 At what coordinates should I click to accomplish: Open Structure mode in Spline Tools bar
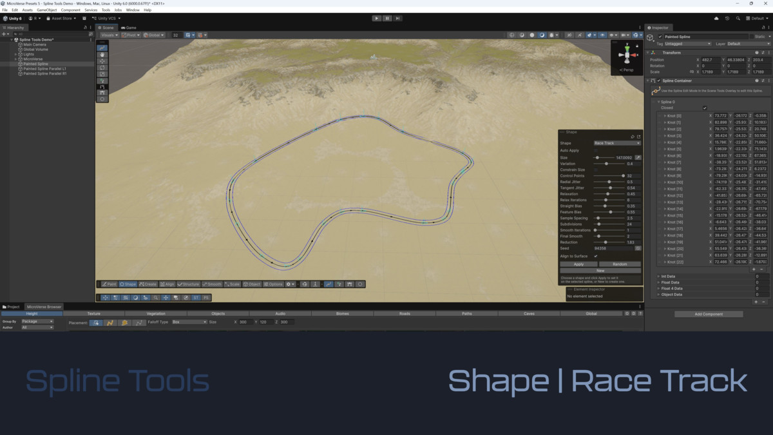tap(189, 284)
